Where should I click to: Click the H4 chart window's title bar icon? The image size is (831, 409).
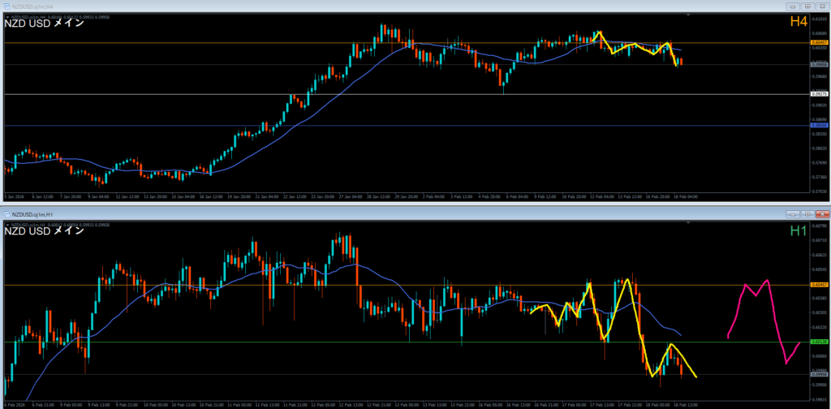[7, 5]
